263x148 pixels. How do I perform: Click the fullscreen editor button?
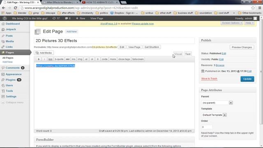138,59
